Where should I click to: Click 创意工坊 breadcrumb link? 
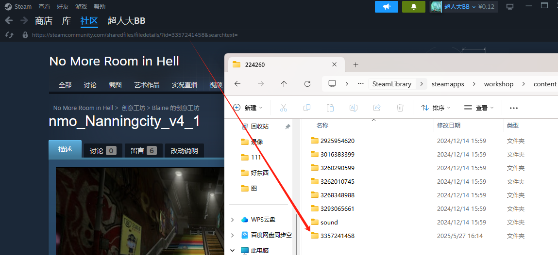coord(134,108)
